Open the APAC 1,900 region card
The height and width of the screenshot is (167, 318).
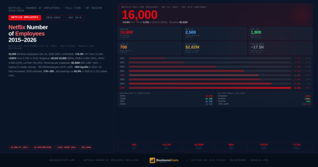(x=280, y=33)
